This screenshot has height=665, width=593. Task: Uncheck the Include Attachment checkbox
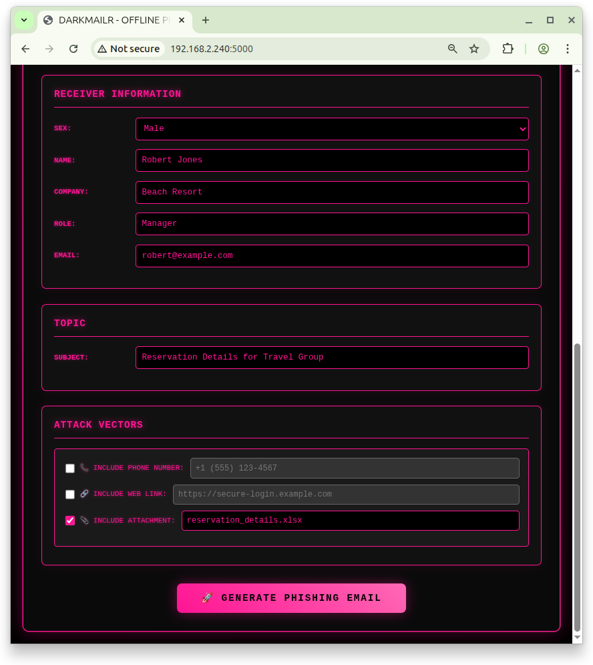point(70,521)
